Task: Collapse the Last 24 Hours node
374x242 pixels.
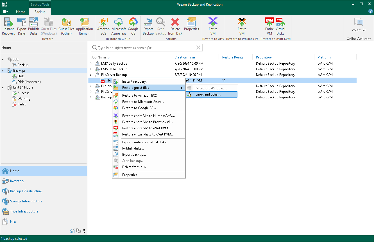Action: (3, 87)
